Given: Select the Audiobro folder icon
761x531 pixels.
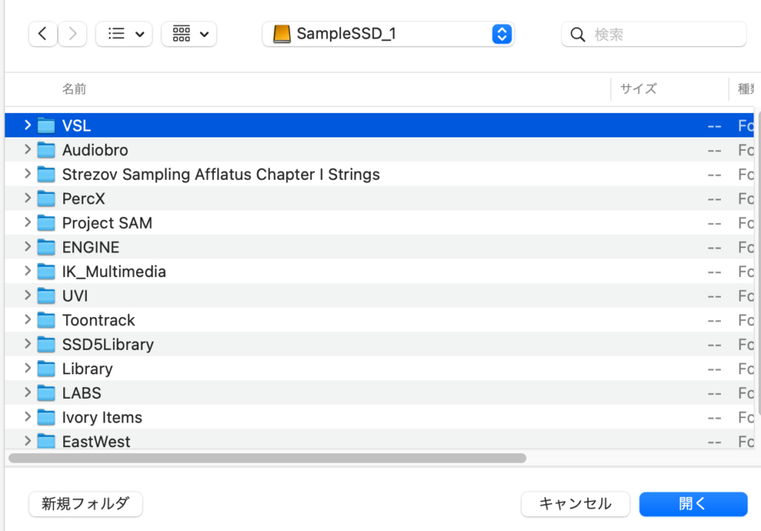Looking at the screenshot, I should [x=46, y=149].
